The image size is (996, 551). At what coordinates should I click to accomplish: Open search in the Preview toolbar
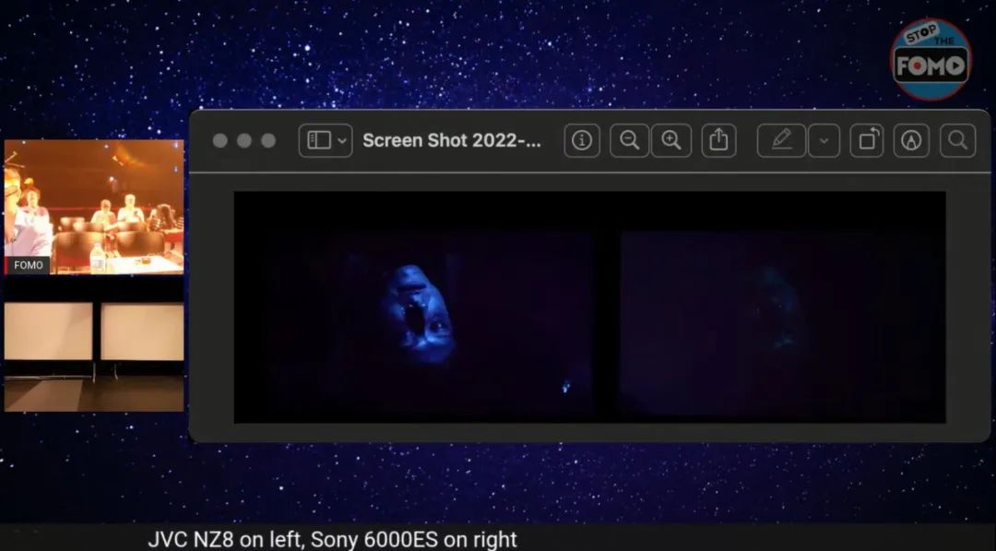(958, 140)
